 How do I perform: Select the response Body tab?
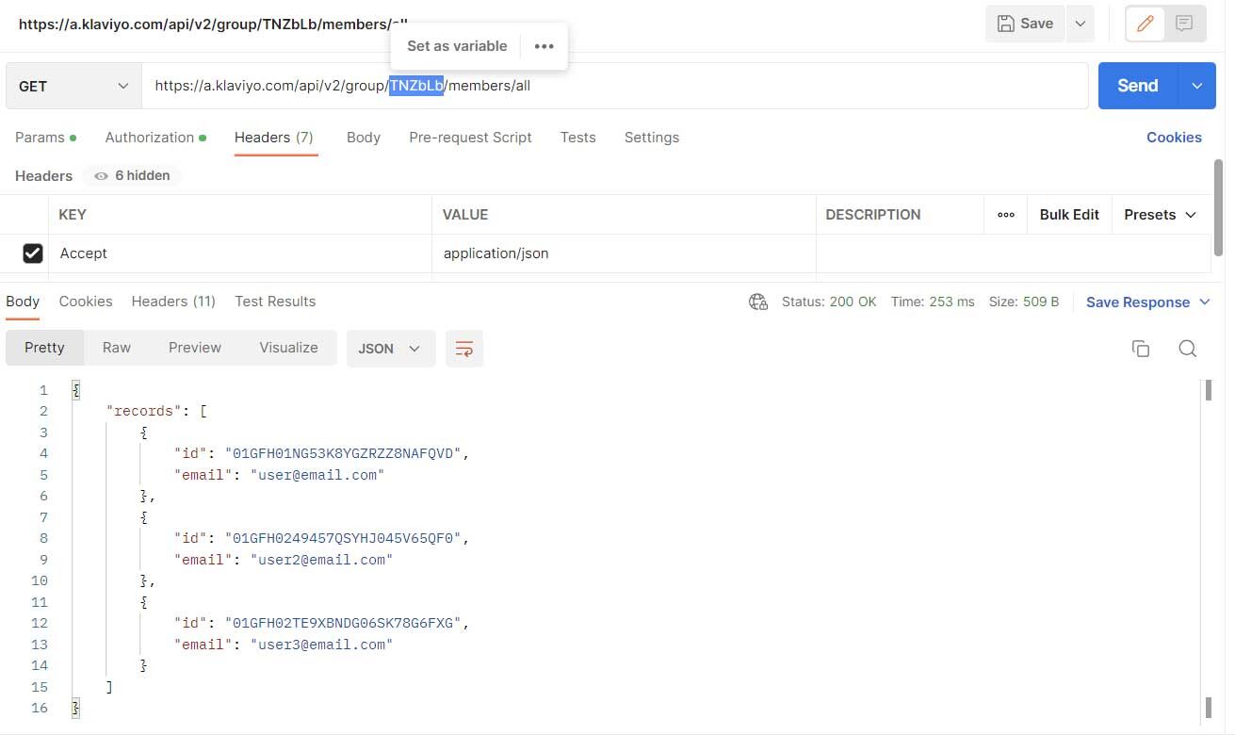pyautogui.click(x=23, y=302)
